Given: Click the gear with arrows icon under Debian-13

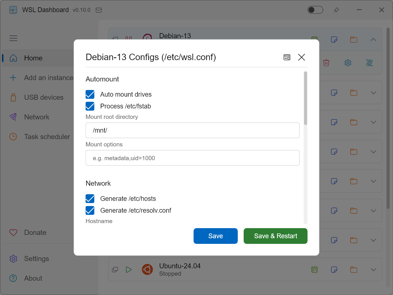Looking at the screenshot, I should [x=369, y=63].
